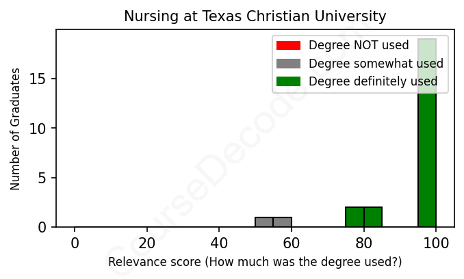
Task: Click the x-axis tick label 100
Action: 436,242
